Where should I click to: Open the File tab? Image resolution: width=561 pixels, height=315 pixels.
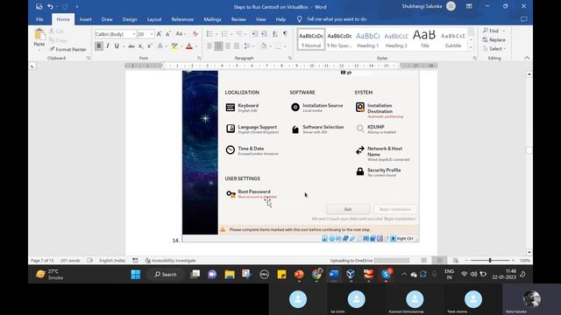[x=39, y=19]
